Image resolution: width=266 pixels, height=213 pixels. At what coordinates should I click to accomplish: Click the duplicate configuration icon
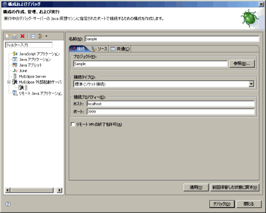(x=15, y=36)
